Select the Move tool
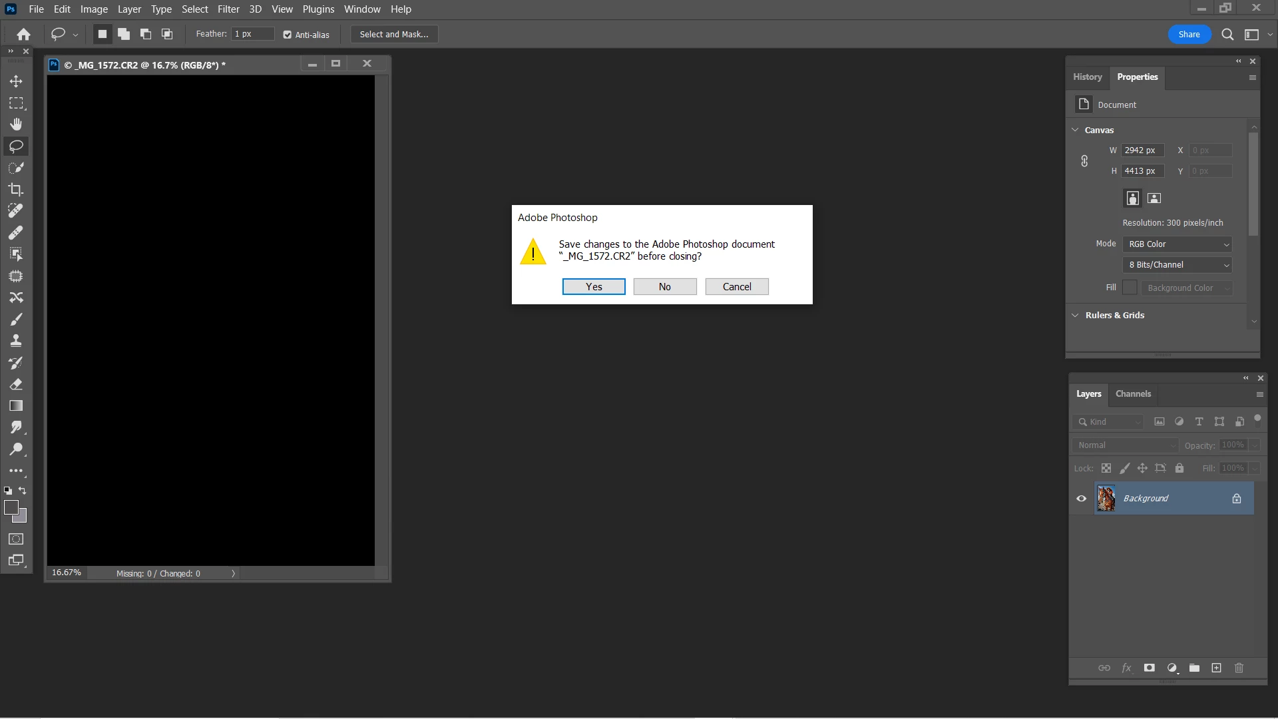This screenshot has height=719, width=1278. (x=16, y=81)
